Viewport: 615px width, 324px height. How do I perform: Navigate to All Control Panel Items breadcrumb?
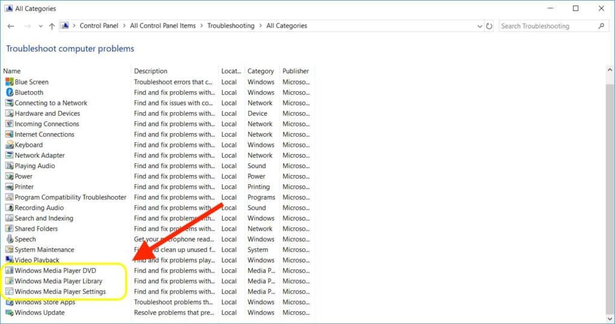tap(163, 26)
